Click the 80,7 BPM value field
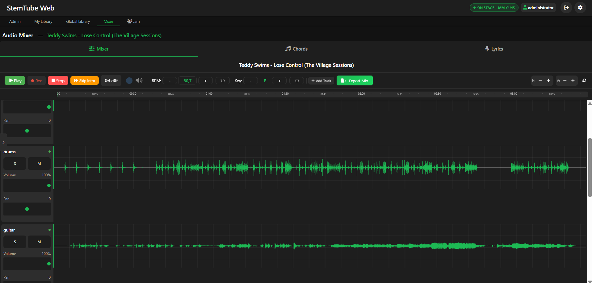 click(x=187, y=81)
